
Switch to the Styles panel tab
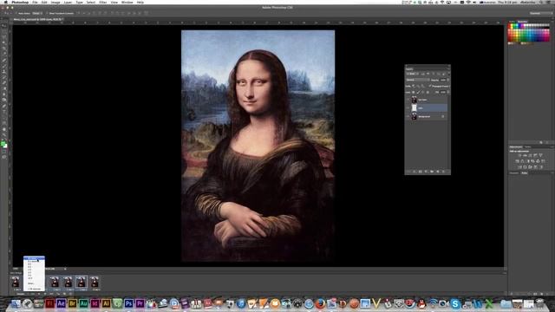click(527, 146)
